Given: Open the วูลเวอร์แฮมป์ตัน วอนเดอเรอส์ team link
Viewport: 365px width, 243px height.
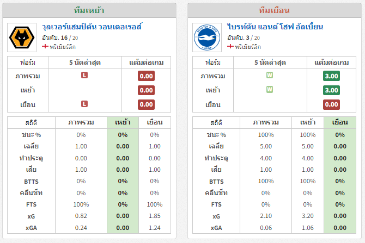Looking at the screenshot, I should point(92,27).
